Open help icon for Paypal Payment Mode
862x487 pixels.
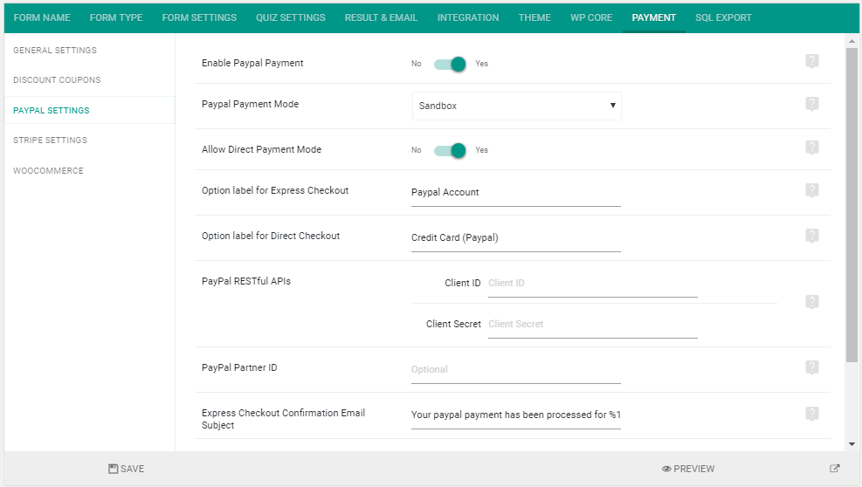pos(812,104)
